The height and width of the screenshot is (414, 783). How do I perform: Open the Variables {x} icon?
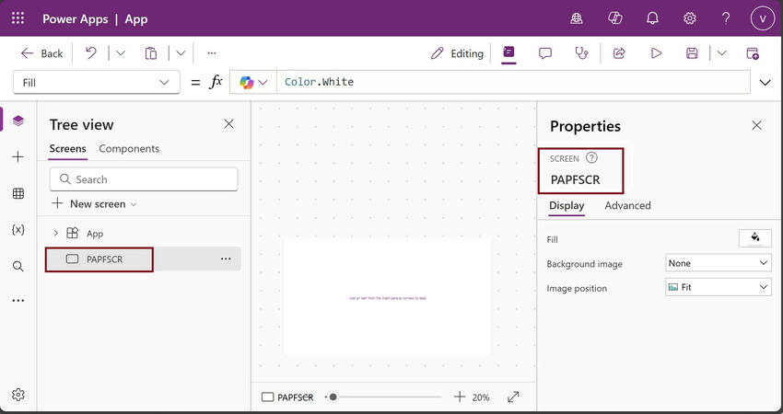coord(18,230)
